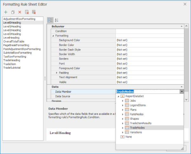Expand the RateNodes tree node
This screenshot has width=191, height=154.
123,114
